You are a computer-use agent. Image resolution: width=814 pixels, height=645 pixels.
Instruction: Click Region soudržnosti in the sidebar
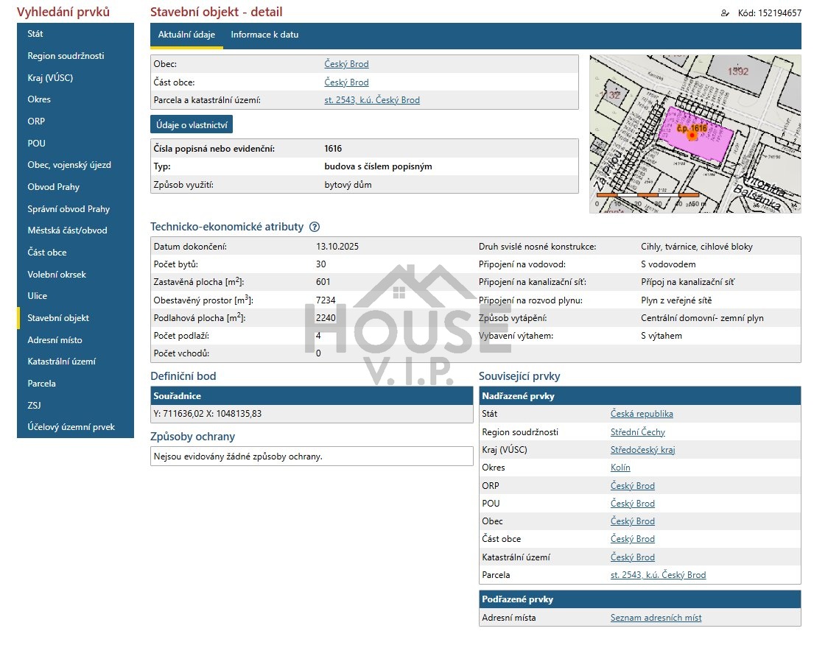click(x=66, y=56)
